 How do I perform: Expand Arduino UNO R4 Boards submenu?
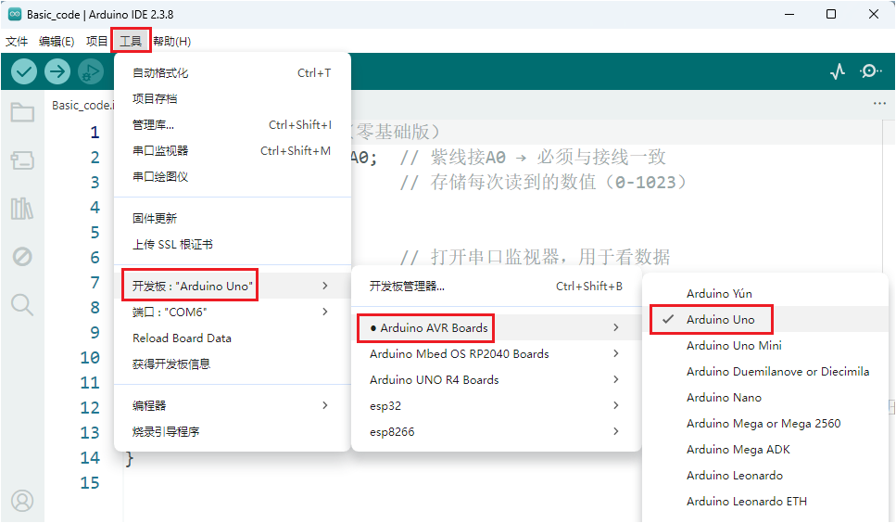496,379
